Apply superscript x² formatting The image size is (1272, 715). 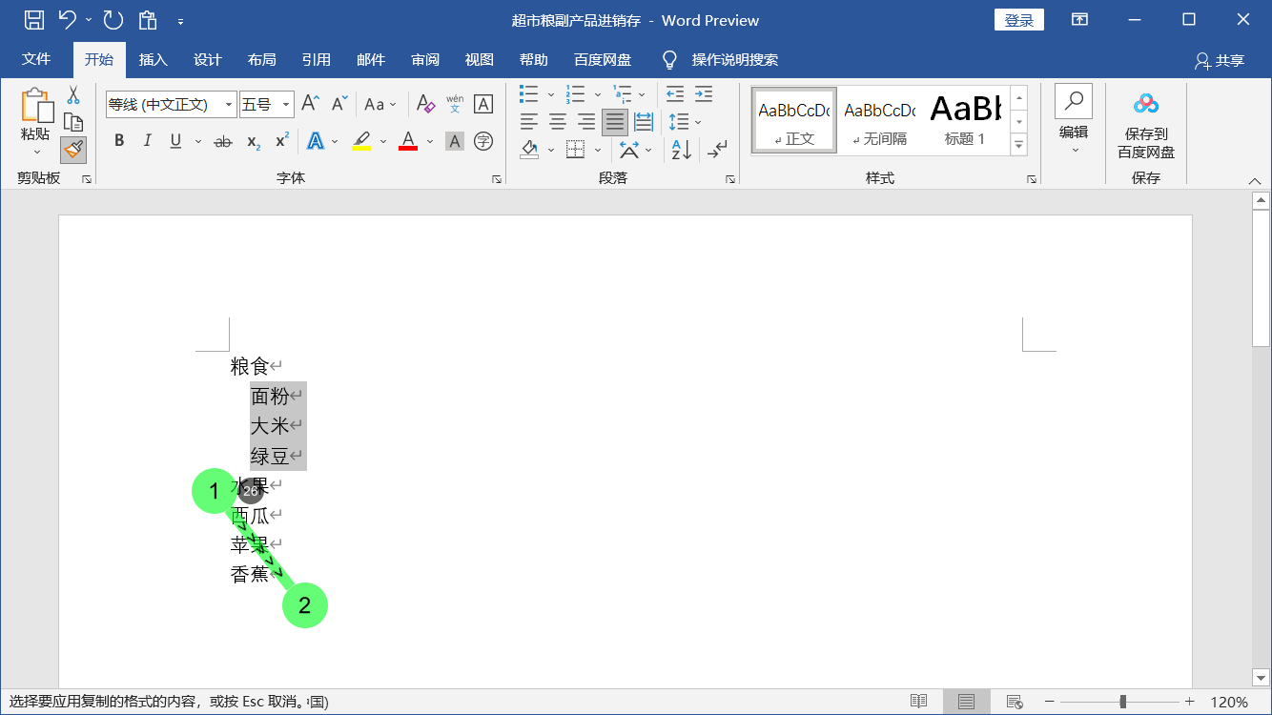[x=282, y=141]
